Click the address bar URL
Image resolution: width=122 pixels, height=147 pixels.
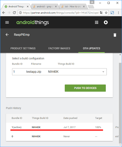pyautogui.click(x=61, y=13)
